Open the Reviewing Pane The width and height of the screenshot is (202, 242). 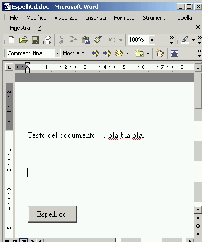point(174,53)
